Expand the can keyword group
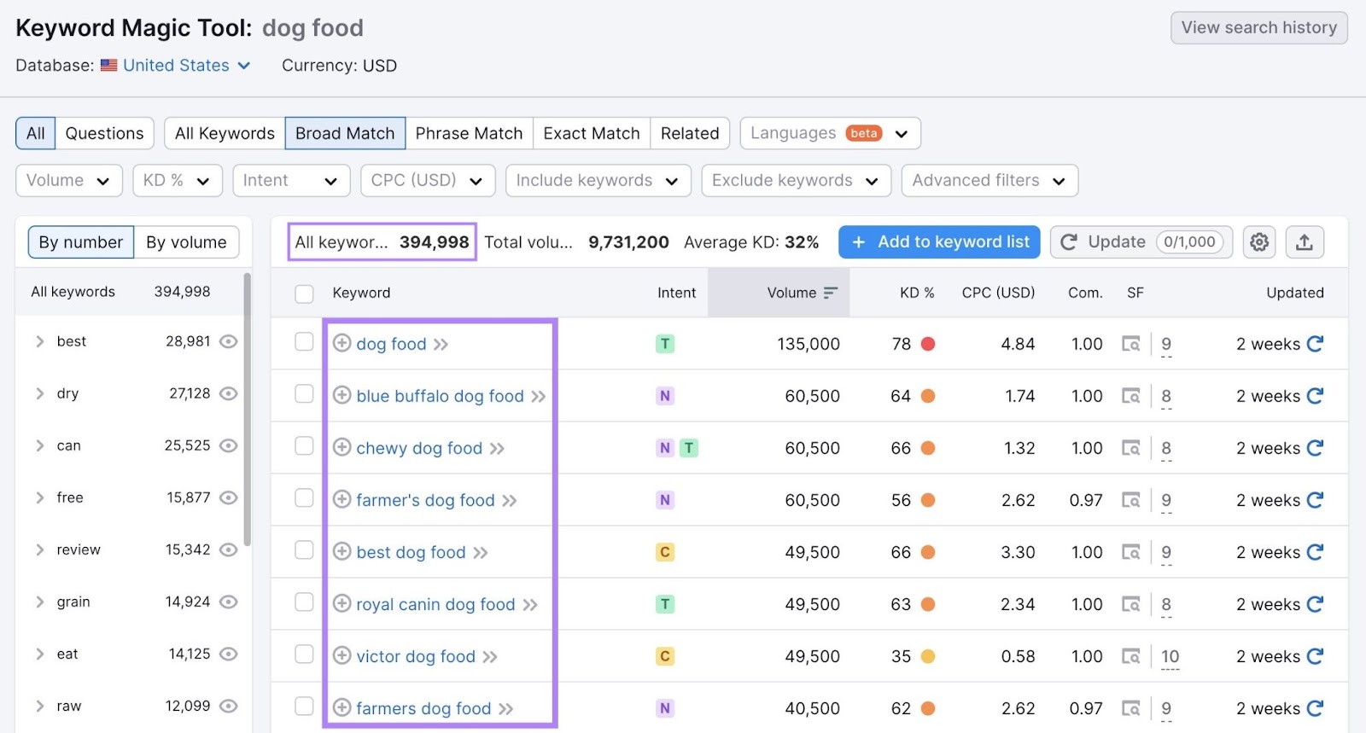Viewport: 1366px width, 733px height. (x=39, y=445)
